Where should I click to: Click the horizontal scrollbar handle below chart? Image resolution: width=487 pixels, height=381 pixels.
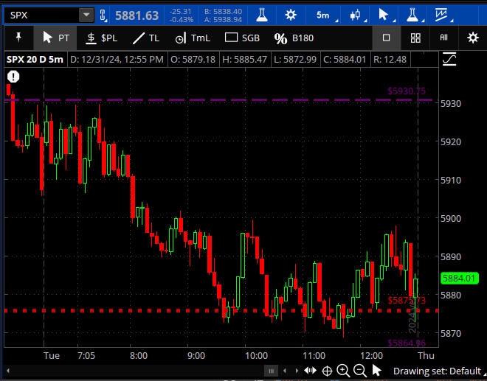[272, 371]
